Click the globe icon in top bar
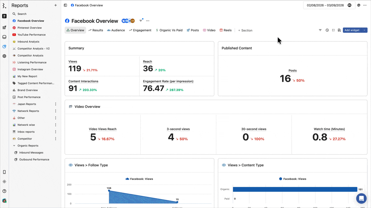Image resolution: width=371 pixels, height=208 pixels. click(x=359, y=5)
